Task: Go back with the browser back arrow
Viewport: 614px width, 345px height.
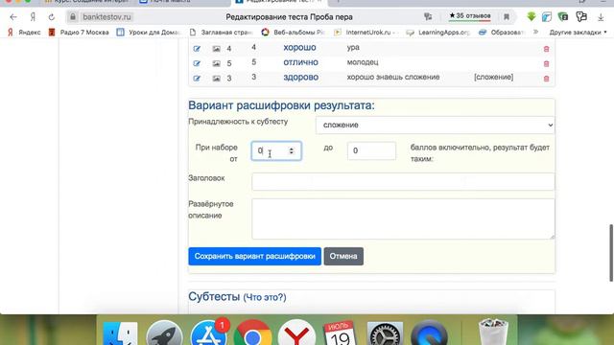Action: (13, 17)
